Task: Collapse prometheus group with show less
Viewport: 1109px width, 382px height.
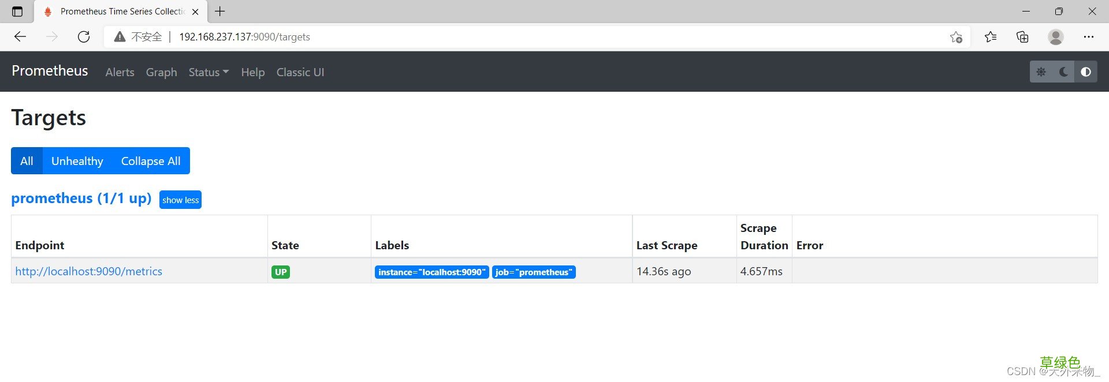Action: pyautogui.click(x=180, y=200)
